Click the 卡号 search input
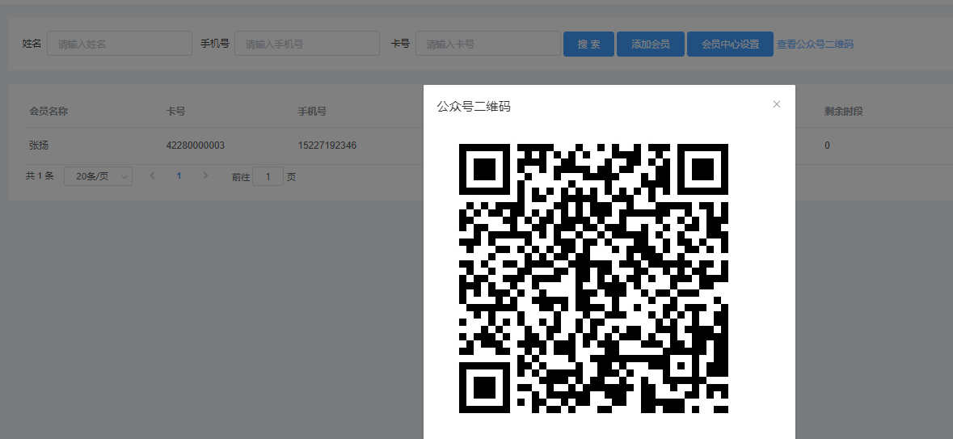The height and width of the screenshot is (439, 953). coord(487,44)
